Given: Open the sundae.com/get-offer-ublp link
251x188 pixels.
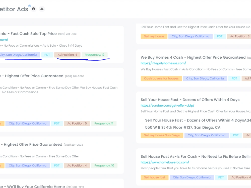Looking at the screenshot, I should [x=167, y=105].
